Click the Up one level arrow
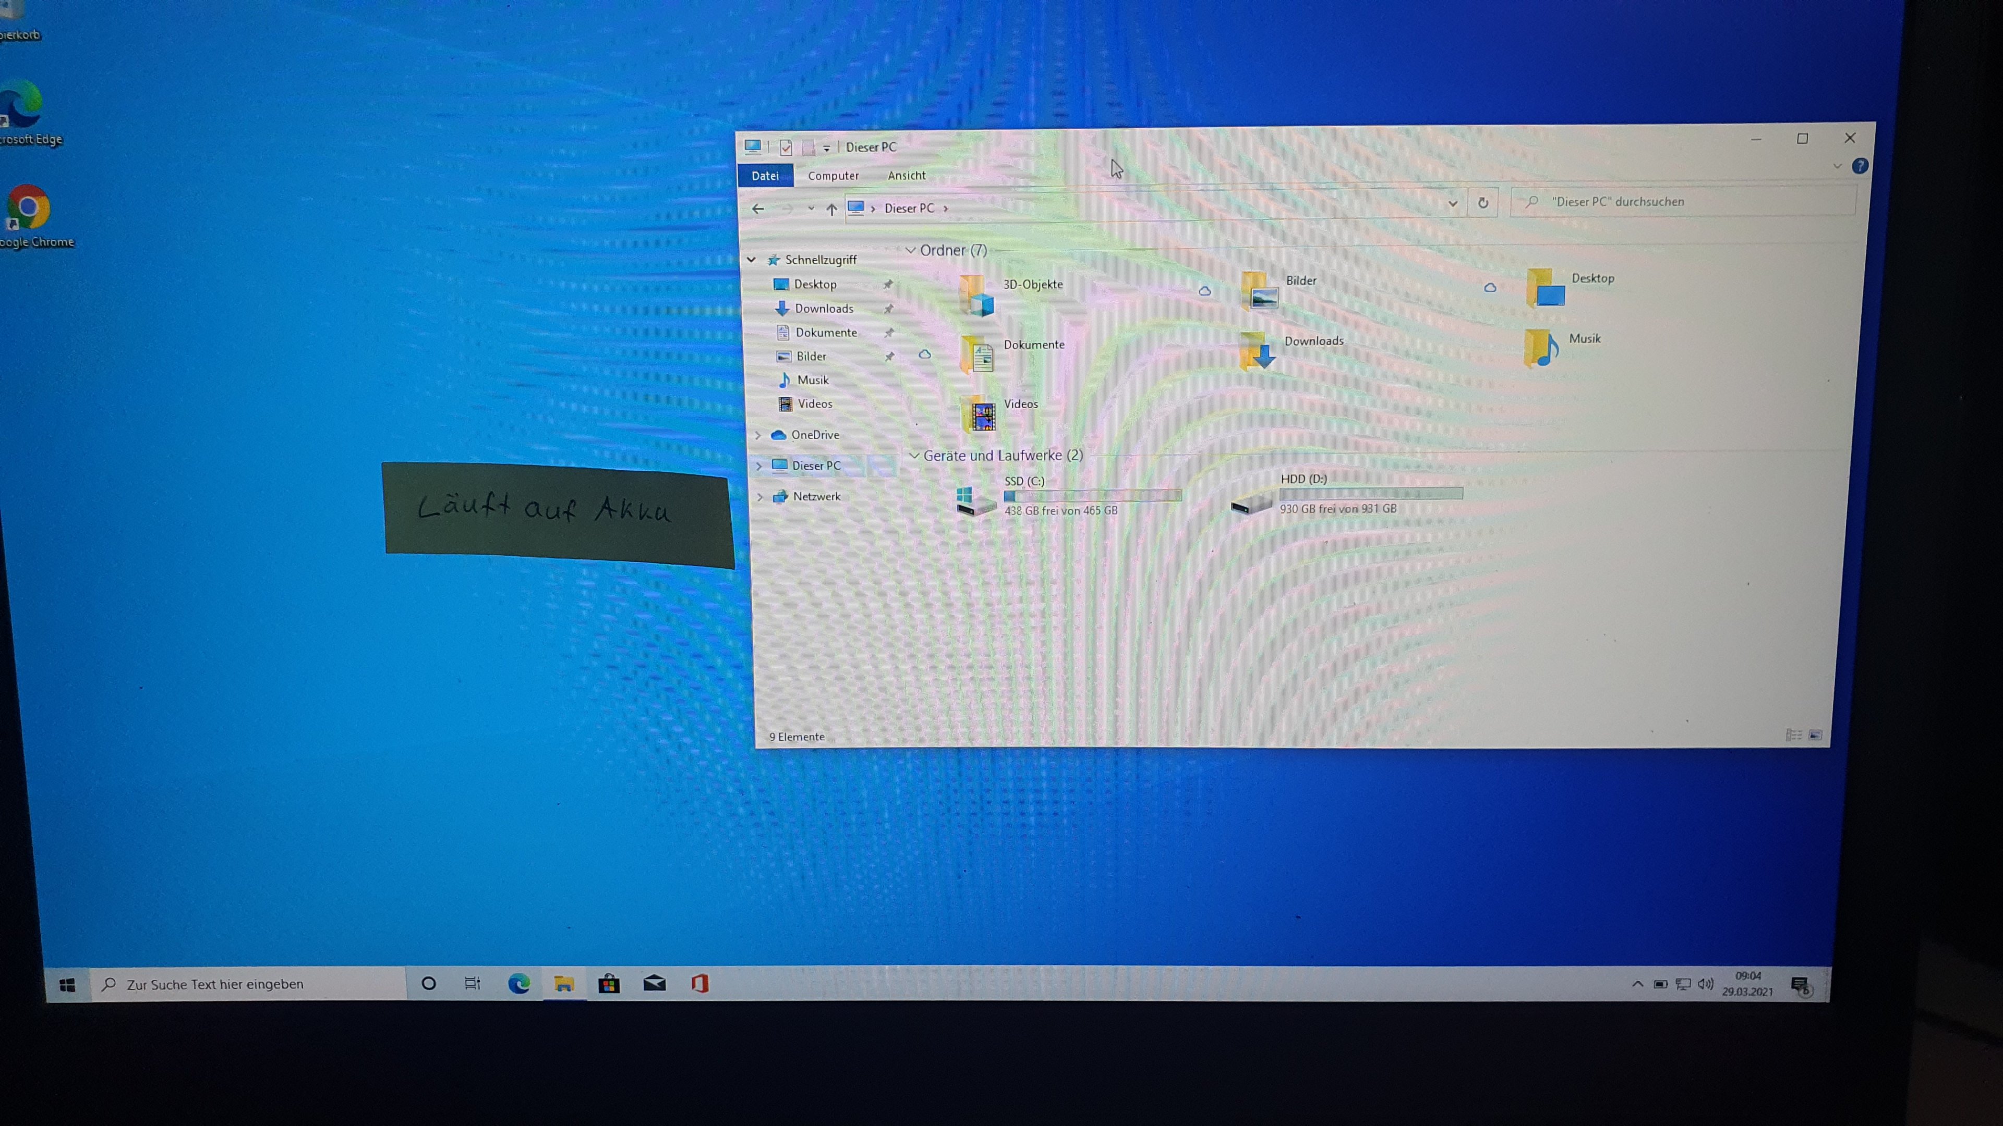The image size is (2003, 1126). click(831, 209)
